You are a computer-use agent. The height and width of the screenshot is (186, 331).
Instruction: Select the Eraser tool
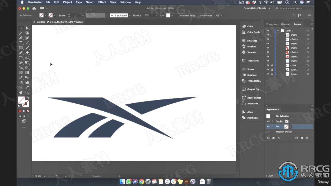(27, 53)
